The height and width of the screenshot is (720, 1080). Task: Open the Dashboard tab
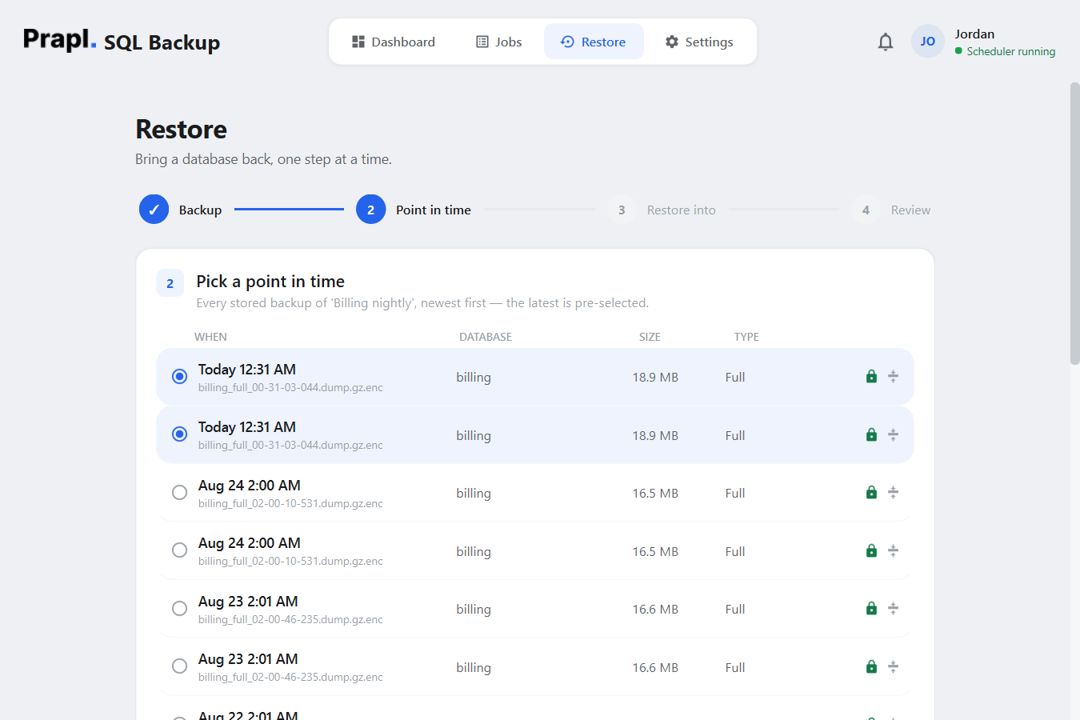[394, 42]
